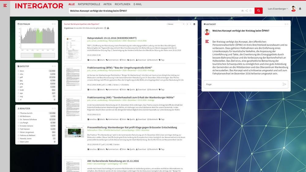This screenshot has height=172, width=306.
Task: Check the Ted Hanson user filter
Action: [19, 129]
